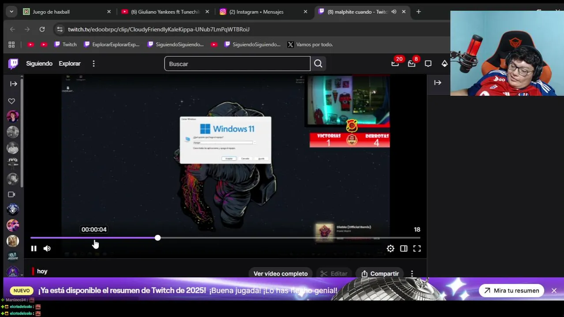Click the NUEVO badge on the banner
The width and height of the screenshot is (564, 317).
pos(22,291)
